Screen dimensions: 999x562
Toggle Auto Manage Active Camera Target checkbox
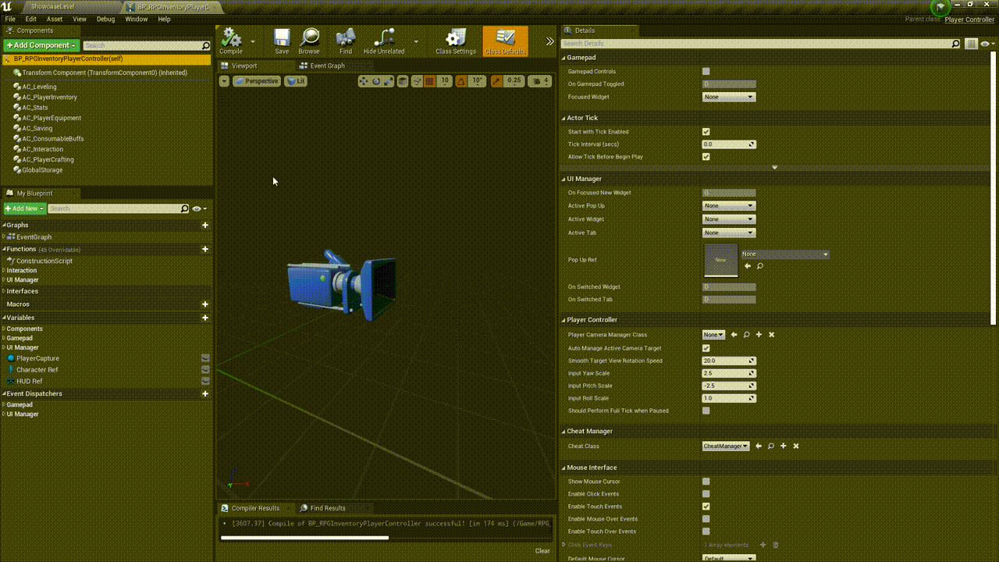(706, 348)
